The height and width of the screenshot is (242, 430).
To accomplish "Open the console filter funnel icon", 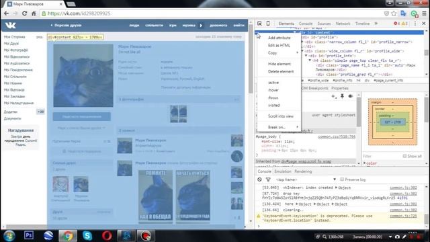I will (268, 179).
